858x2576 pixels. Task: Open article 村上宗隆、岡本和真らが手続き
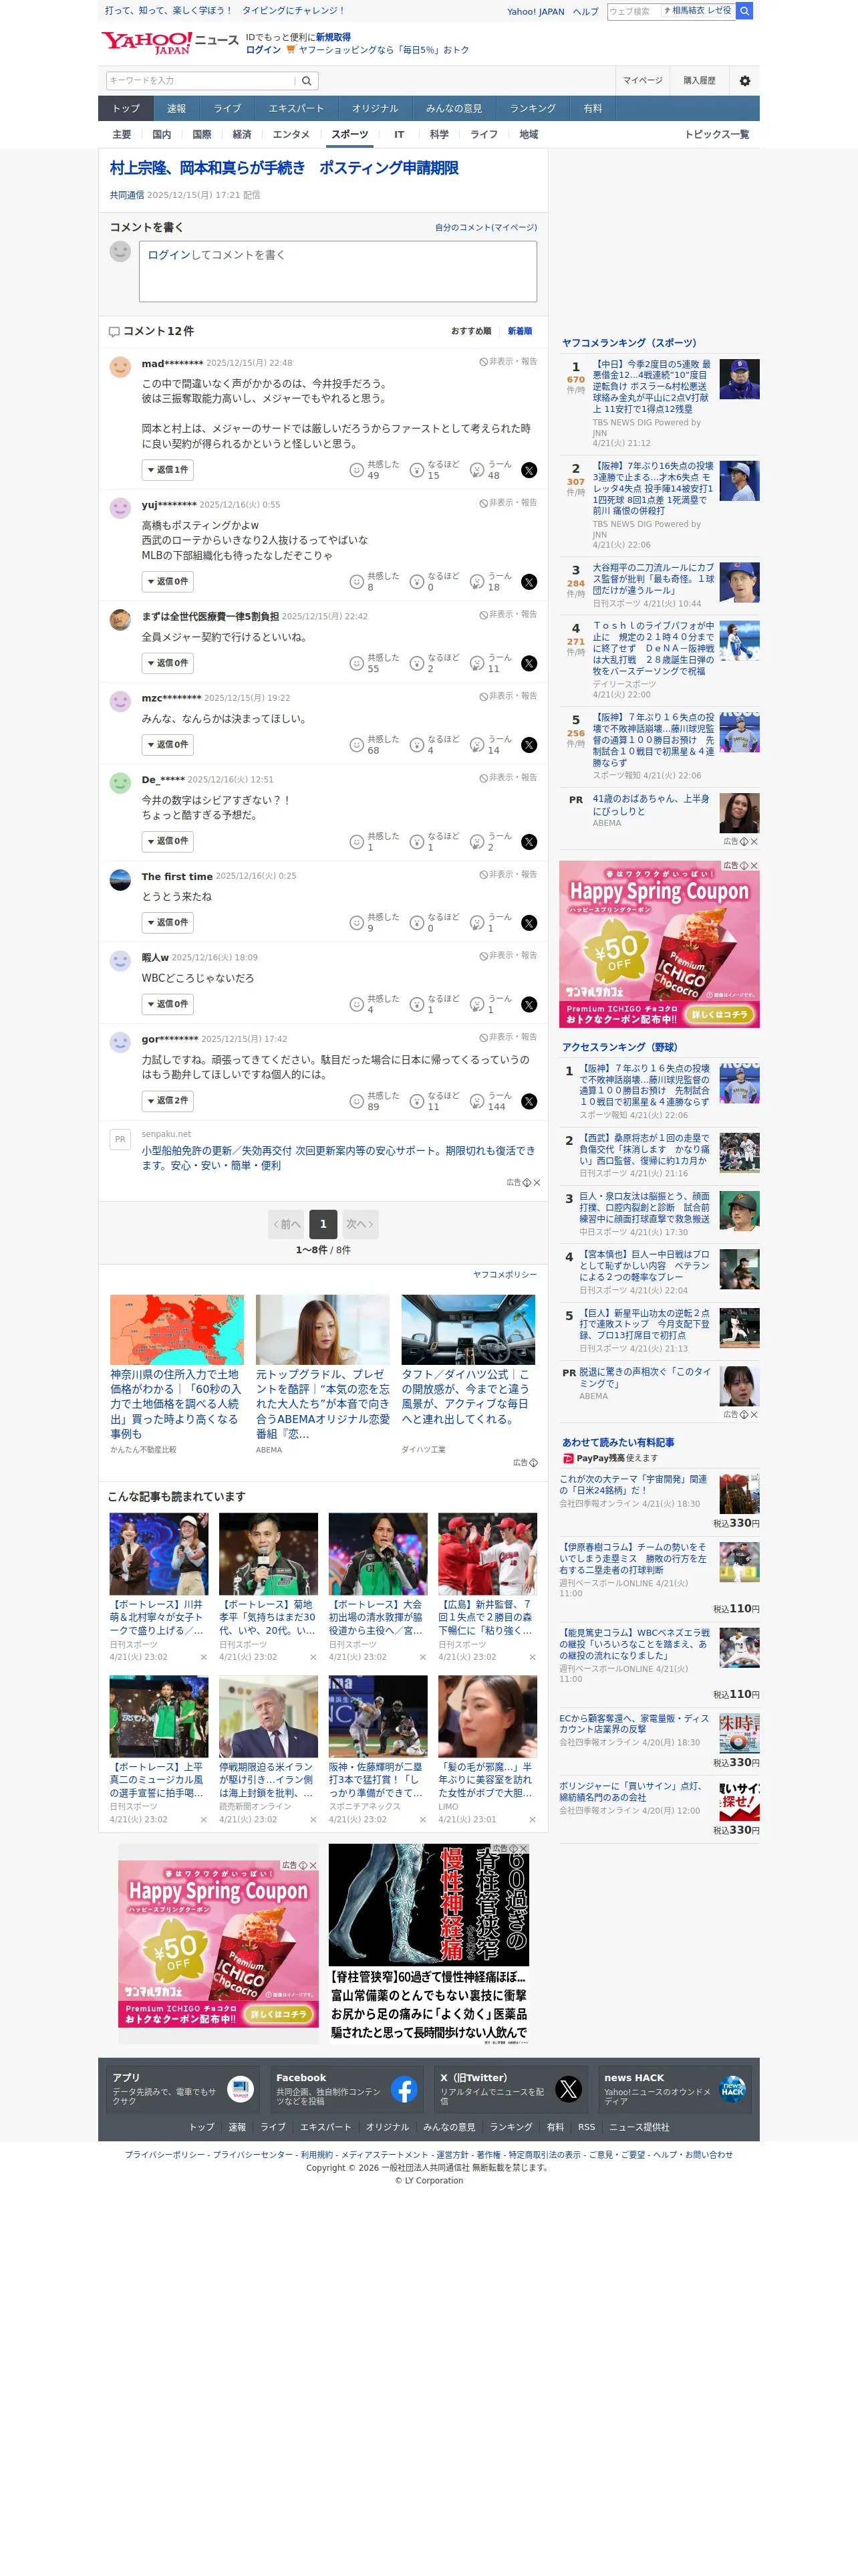(285, 168)
